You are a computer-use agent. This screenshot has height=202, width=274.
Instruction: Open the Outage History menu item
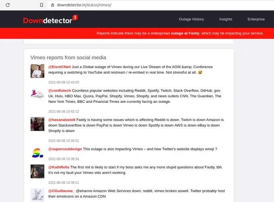point(191,19)
